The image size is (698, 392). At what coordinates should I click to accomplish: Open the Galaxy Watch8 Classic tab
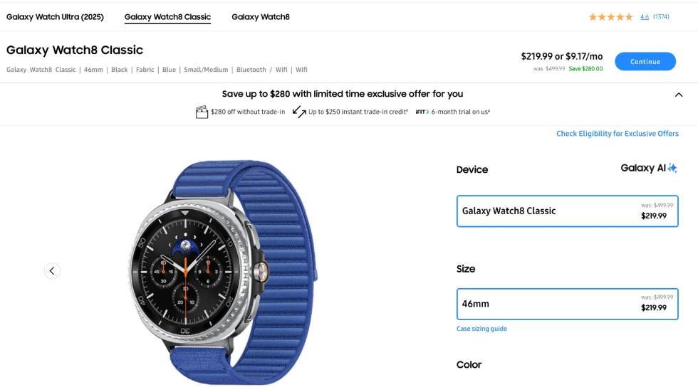[x=167, y=17]
